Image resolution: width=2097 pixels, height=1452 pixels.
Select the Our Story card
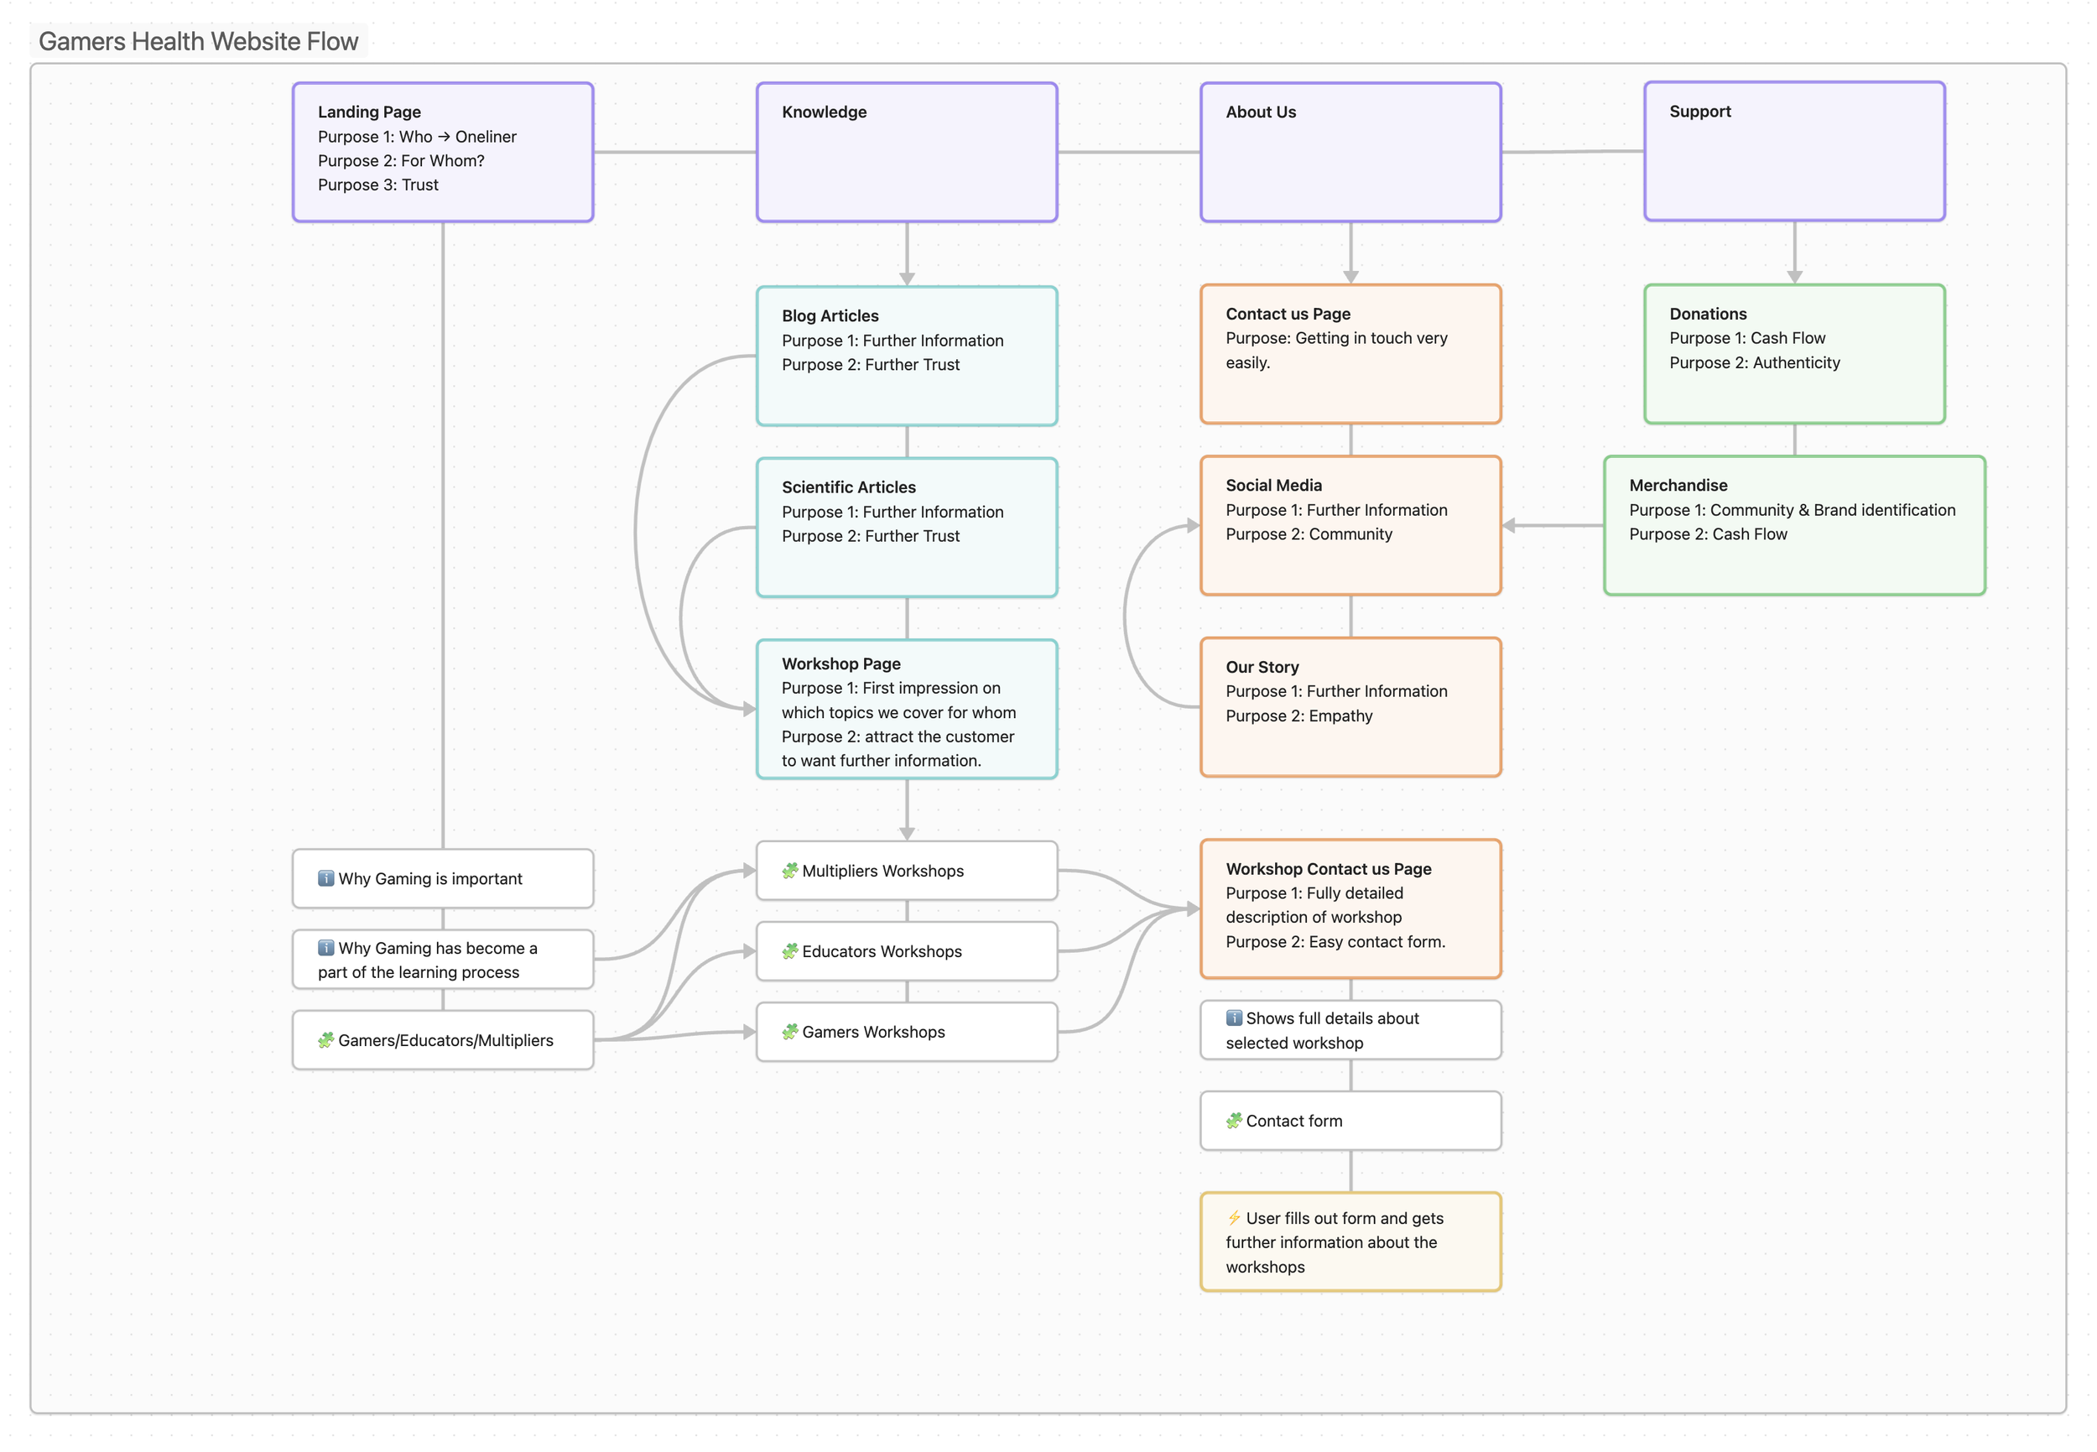[1350, 707]
